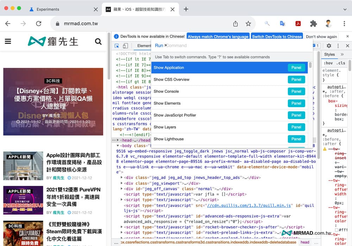Activate the inspect element picker icon

coord(117,46)
